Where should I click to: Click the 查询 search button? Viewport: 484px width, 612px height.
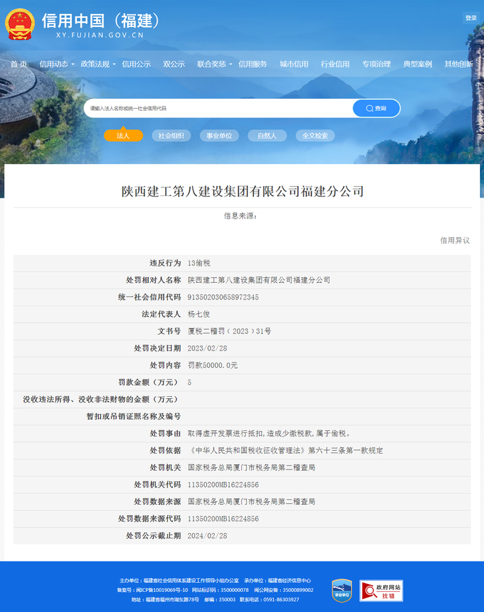coord(376,108)
